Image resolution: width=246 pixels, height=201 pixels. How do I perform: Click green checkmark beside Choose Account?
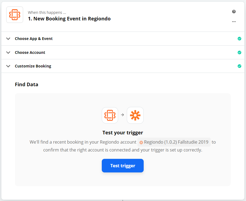click(239, 52)
